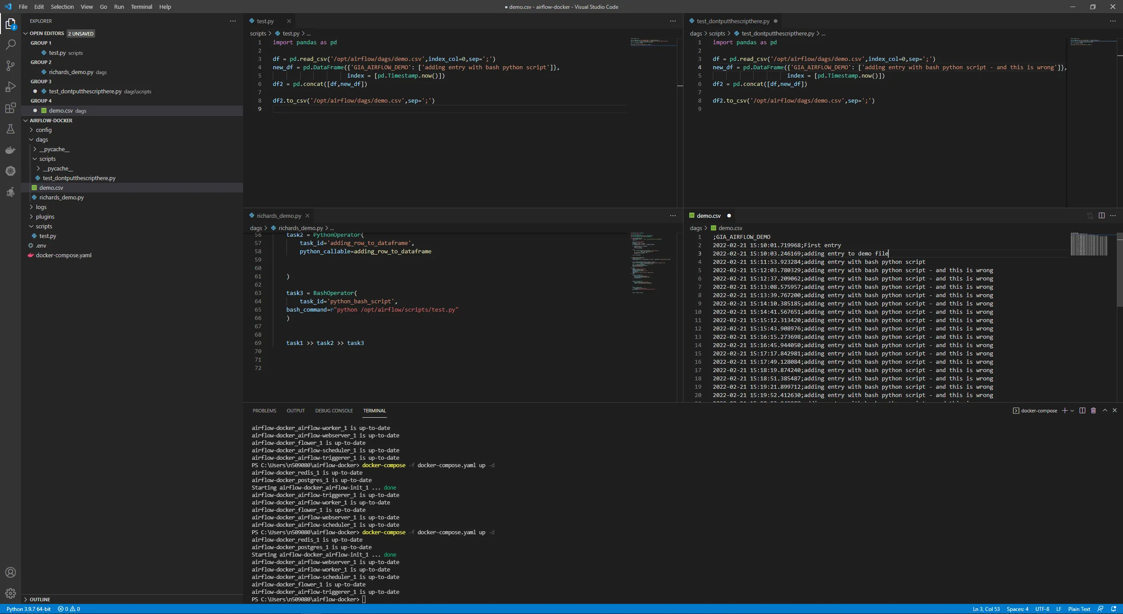Viewport: 1123px width, 614px height.
Task: Split the terminal panel
Action: click(x=1082, y=411)
